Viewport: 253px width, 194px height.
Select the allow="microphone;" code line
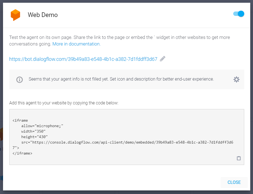click(42, 126)
